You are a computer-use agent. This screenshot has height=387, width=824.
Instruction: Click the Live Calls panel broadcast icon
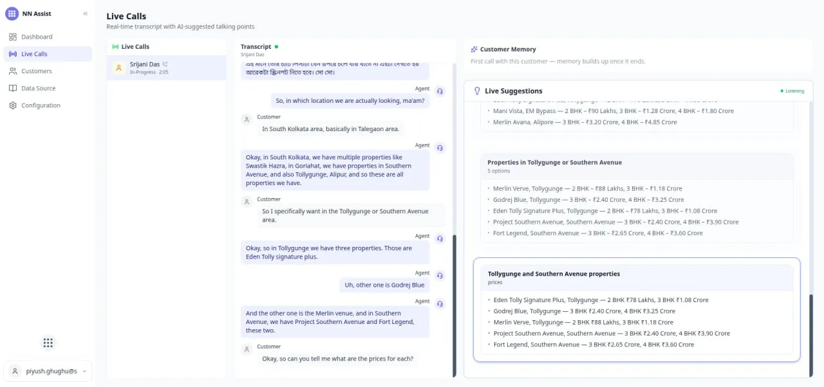[x=115, y=47]
